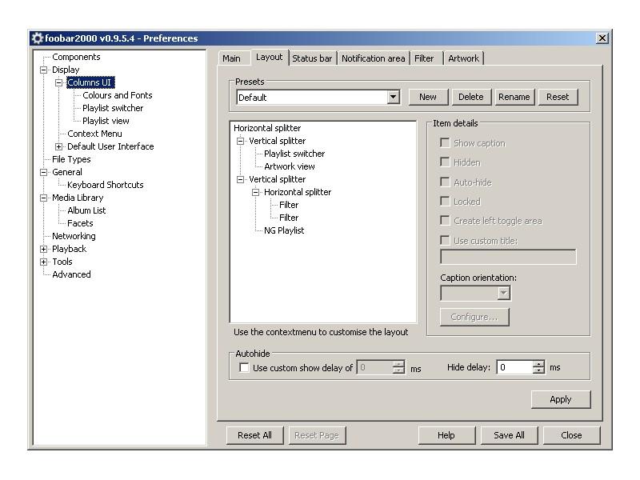
Task: Enable Use custom show delay checkbox
Action: [x=244, y=367]
